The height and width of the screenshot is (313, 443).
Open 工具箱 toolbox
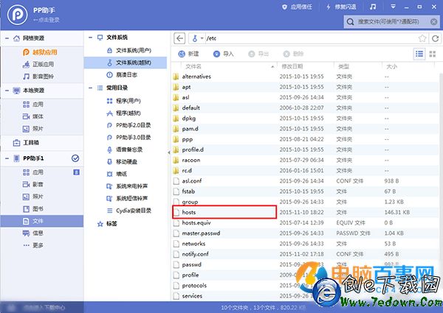26,143
